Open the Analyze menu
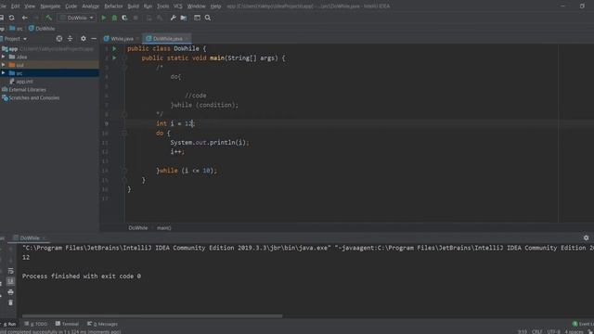 tap(91, 6)
